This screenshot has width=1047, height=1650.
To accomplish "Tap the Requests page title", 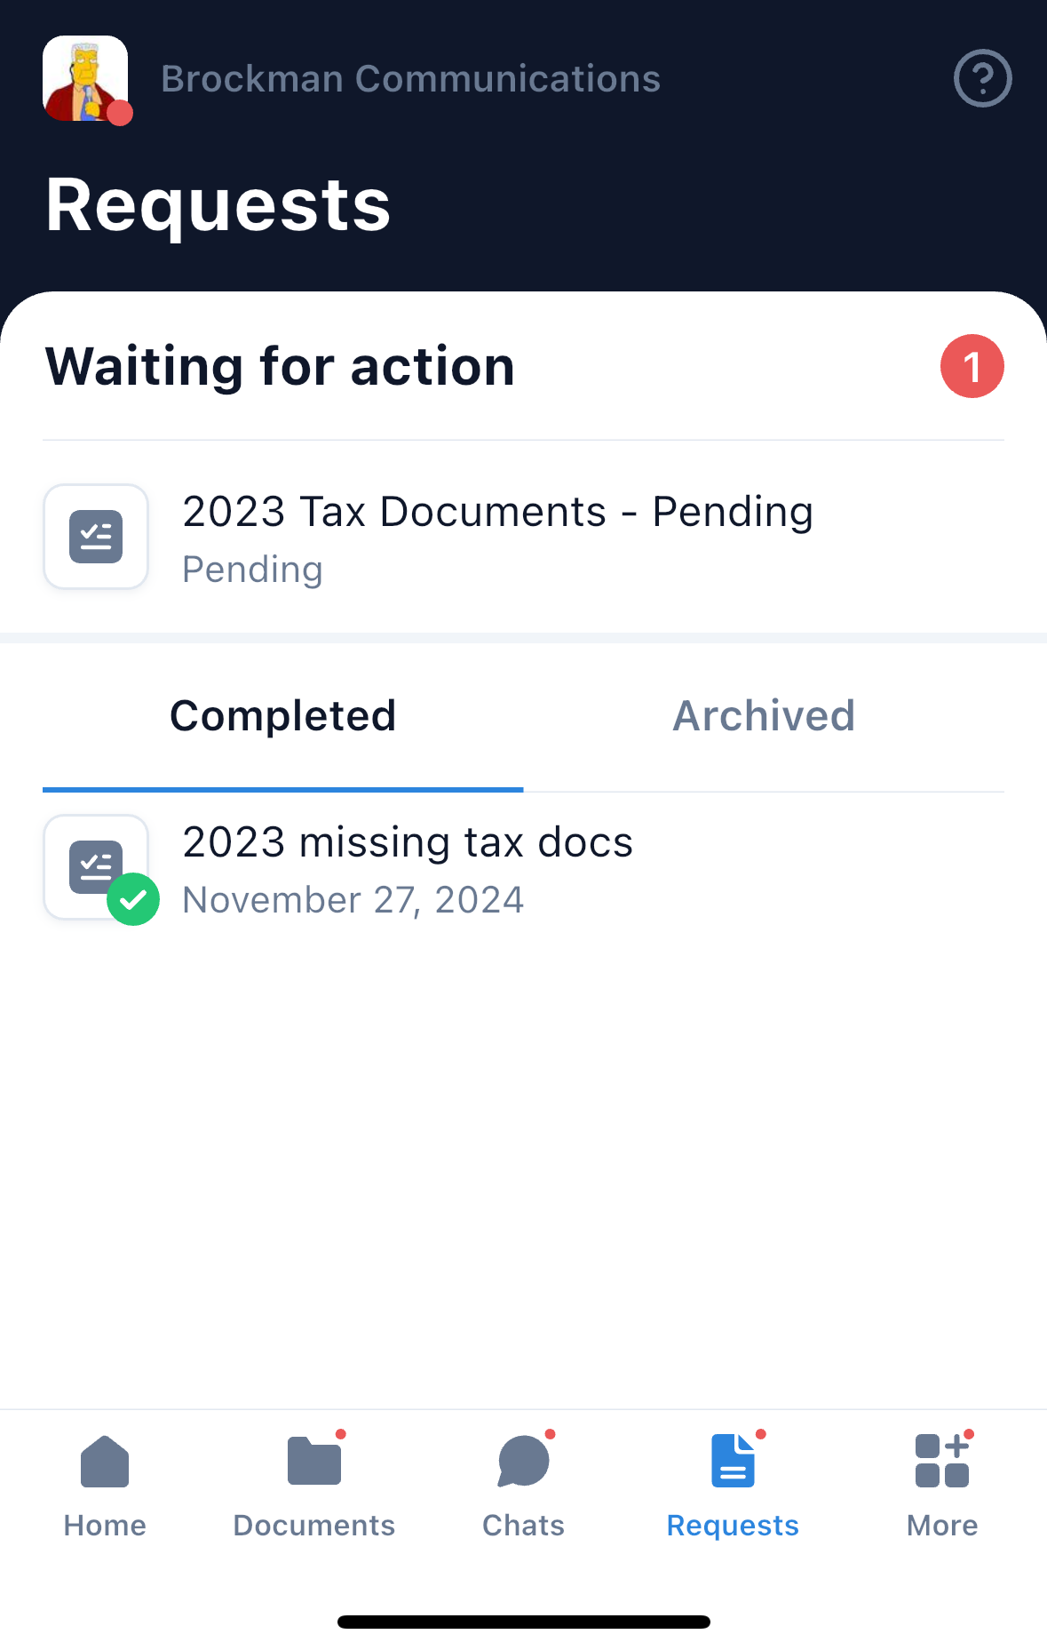I will coord(218,205).
